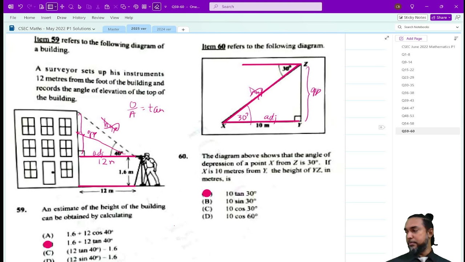Switch to the 2024 ver section tab
The width and height of the screenshot is (465, 262).
pos(164,29)
